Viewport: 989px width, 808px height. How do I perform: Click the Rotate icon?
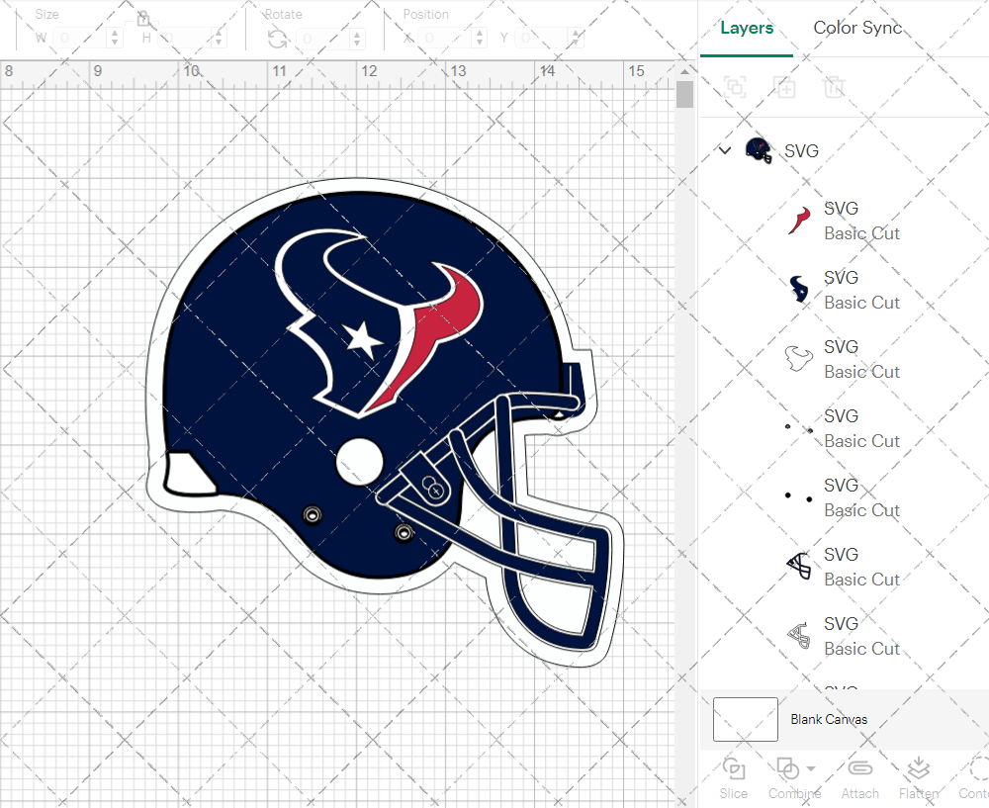tap(278, 40)
